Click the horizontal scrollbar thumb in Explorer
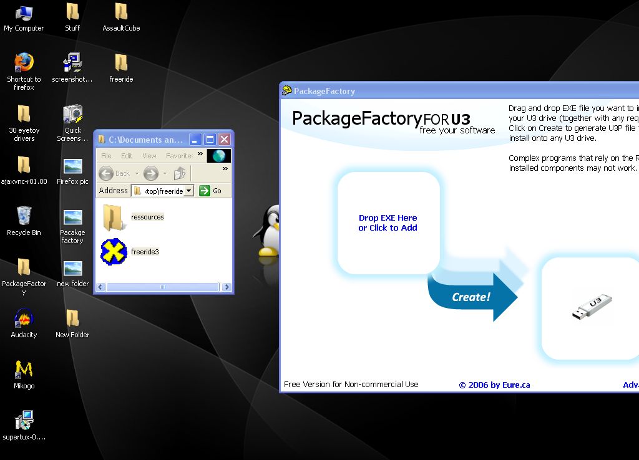Viewport: 639px width, 460px height. point(163,287)
